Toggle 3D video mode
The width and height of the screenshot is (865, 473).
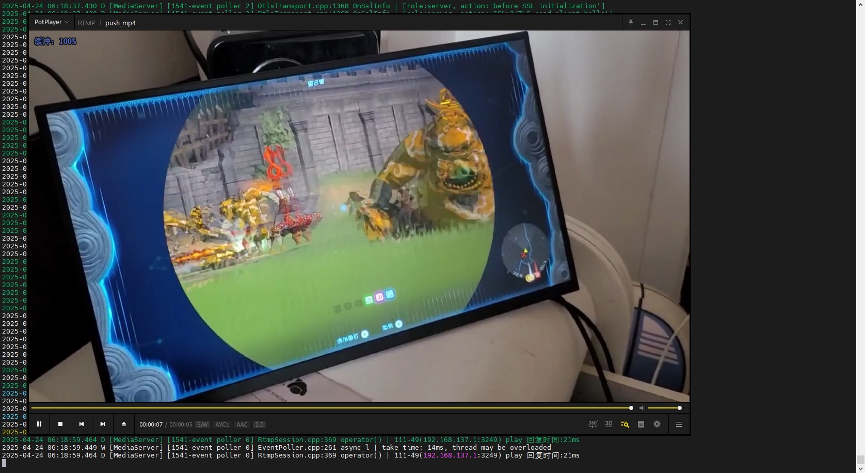608,424
